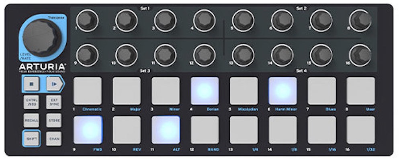The image size is (399, 159).
Task: Click the large Level/Rate Transpose knob
Action: pyautogui.click(x=42, y=38)
